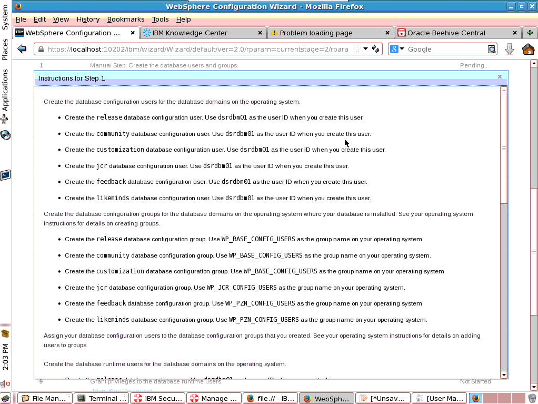Open the Manage ... taskbar item
Screen dimensions: 538x404
tap(214, 398)
